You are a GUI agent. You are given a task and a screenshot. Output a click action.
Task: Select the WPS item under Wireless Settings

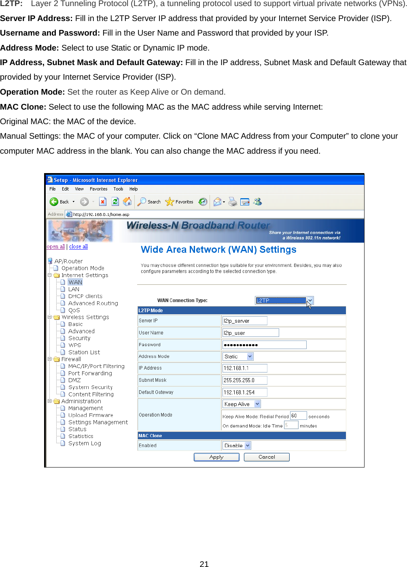click(74, 345)
